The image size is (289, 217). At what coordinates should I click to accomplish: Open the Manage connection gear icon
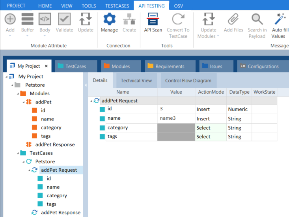109,20
